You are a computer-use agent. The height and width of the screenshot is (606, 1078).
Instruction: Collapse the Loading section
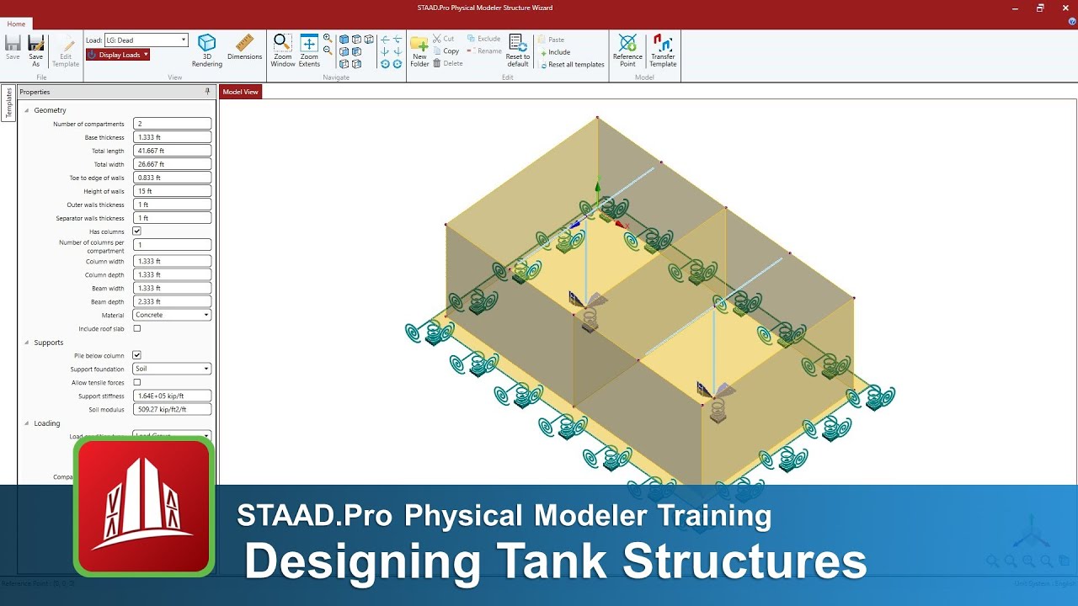coord(26,423)
